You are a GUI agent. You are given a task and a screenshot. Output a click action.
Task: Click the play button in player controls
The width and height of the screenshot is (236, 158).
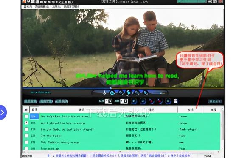[x=129, y=93]
